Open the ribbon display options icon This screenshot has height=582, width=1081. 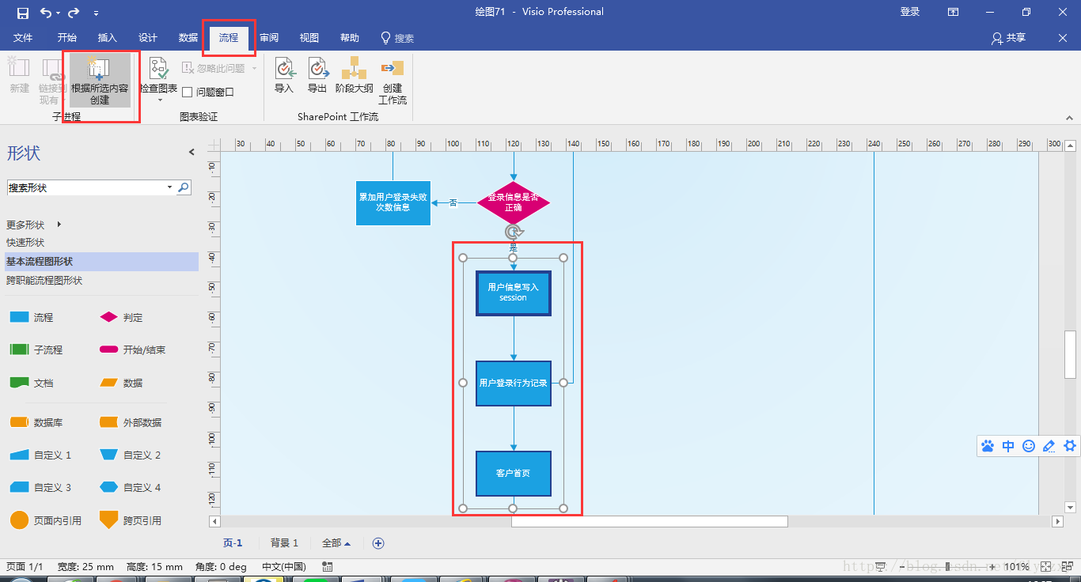coord(954,12)
